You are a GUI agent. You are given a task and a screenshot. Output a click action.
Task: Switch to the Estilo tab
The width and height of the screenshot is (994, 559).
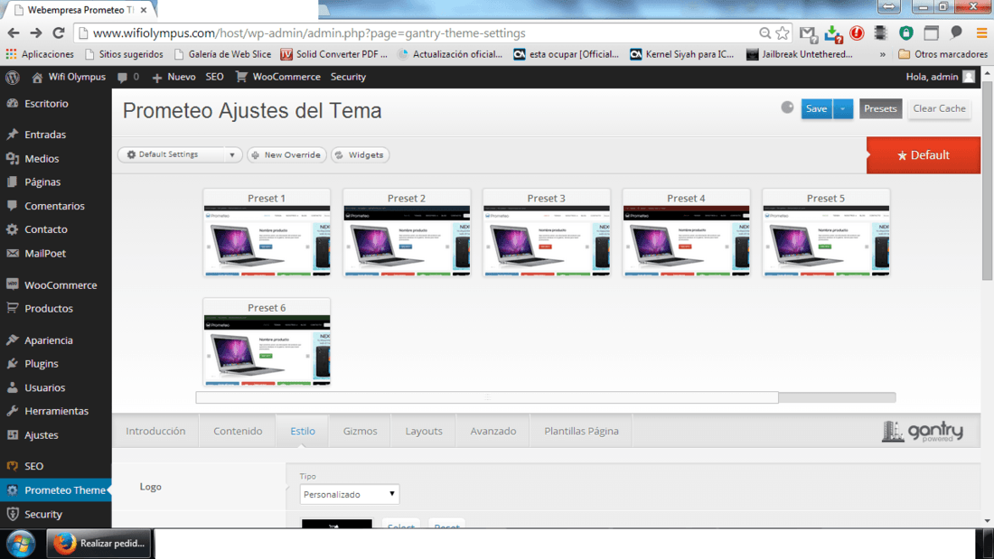coord(303,431)
